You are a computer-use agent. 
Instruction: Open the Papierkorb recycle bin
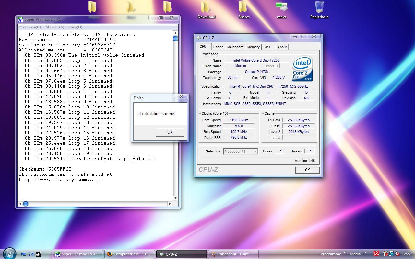pyautogui.click(x=319, y=10)
